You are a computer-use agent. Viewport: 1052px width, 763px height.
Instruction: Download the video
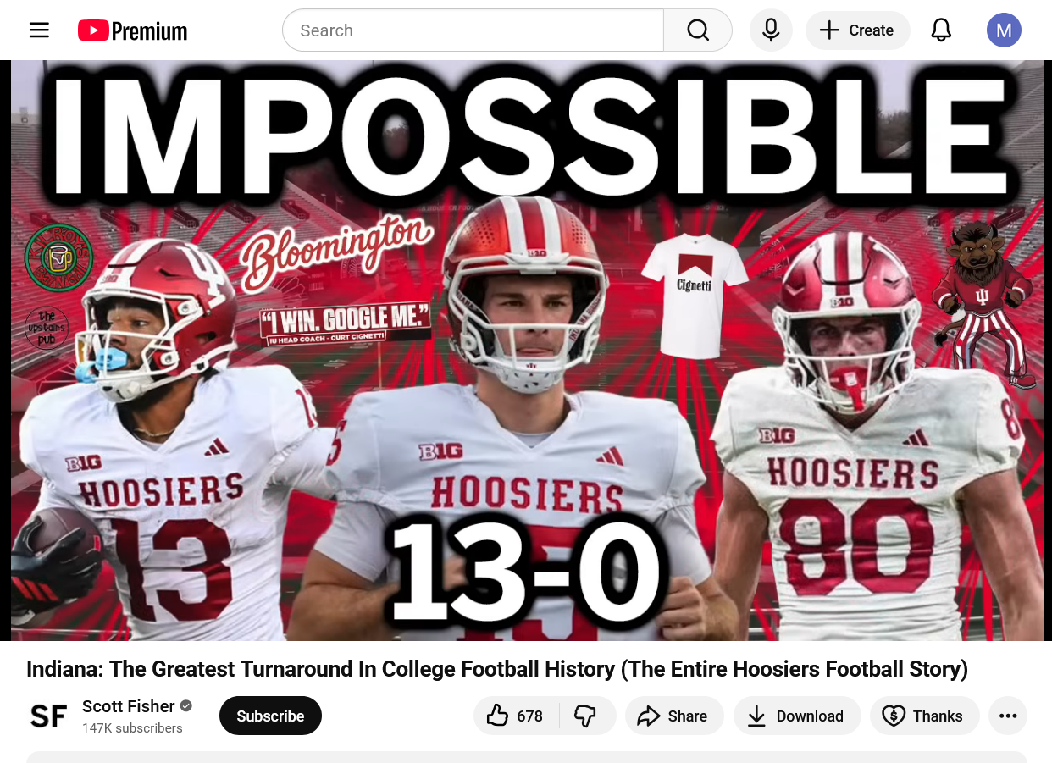(797, 716)
